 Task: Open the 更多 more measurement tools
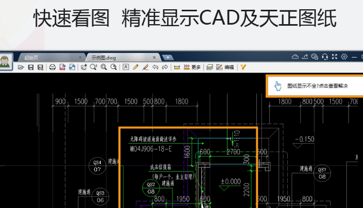coord(192,67)
